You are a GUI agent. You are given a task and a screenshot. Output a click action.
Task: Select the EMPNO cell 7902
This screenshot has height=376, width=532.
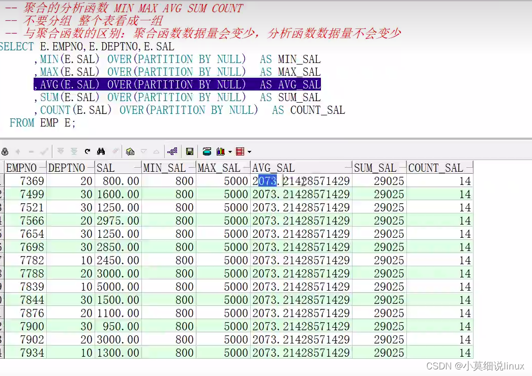coord(25,340)
